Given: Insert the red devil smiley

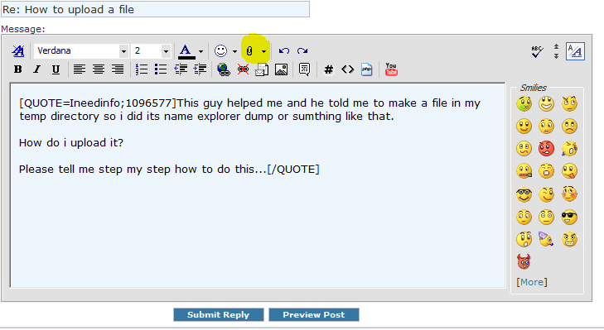Looking at the screenshot, I should 524,261.
